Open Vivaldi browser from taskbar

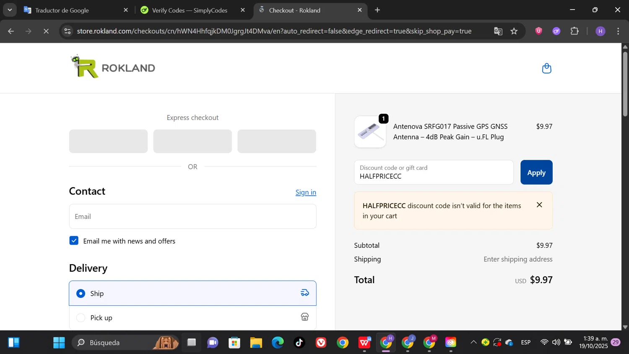click(321, 343)
